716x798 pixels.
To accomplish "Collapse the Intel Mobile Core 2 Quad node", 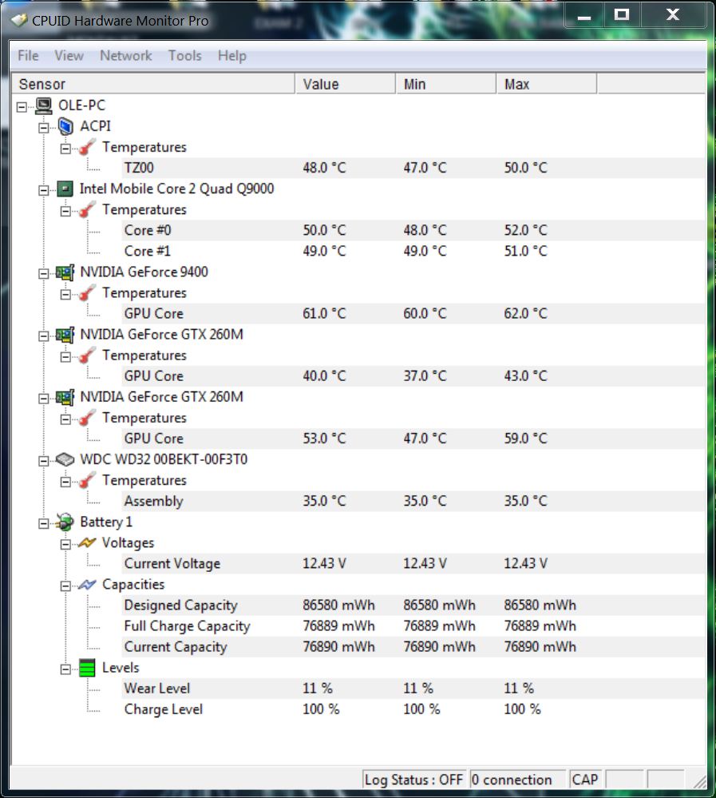I will point(44,190).
